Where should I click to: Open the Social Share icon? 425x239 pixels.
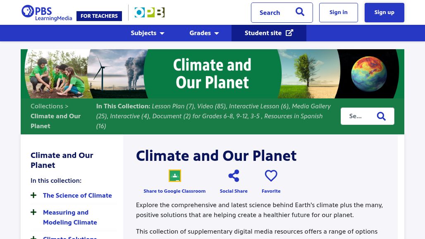(x=234, y=176)
